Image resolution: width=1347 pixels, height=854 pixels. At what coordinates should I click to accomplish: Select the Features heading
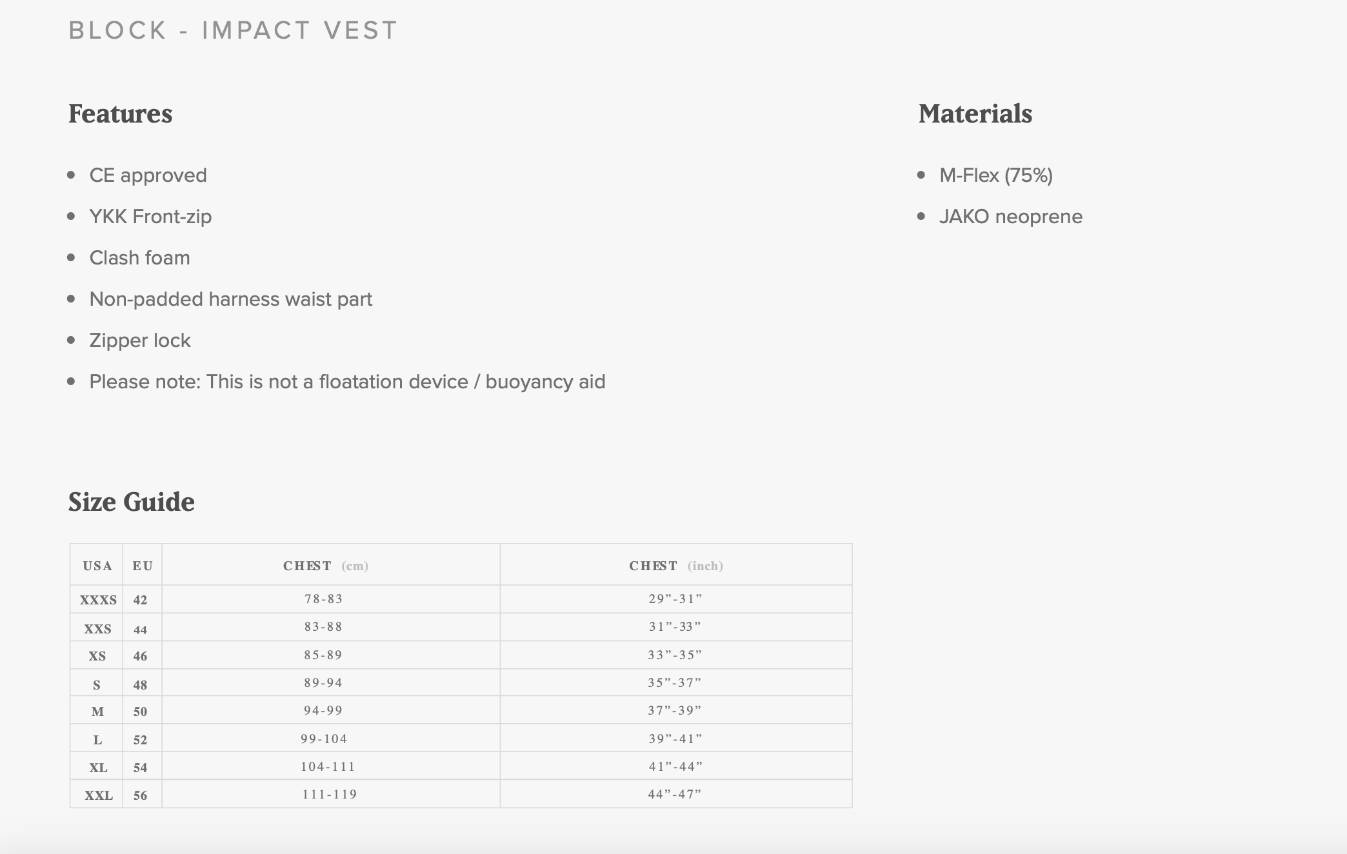pyautogui.click(x=121, y=114)
